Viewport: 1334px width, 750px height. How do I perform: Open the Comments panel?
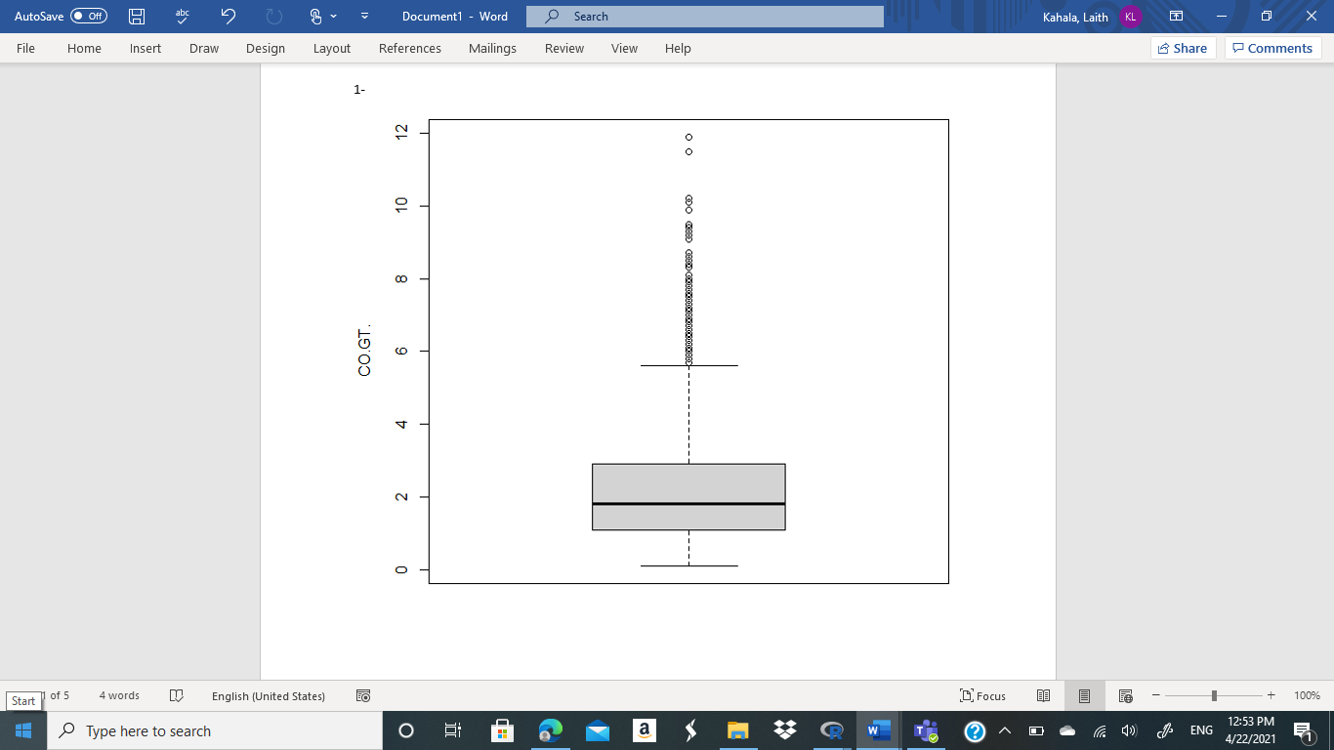(1272, 47)
